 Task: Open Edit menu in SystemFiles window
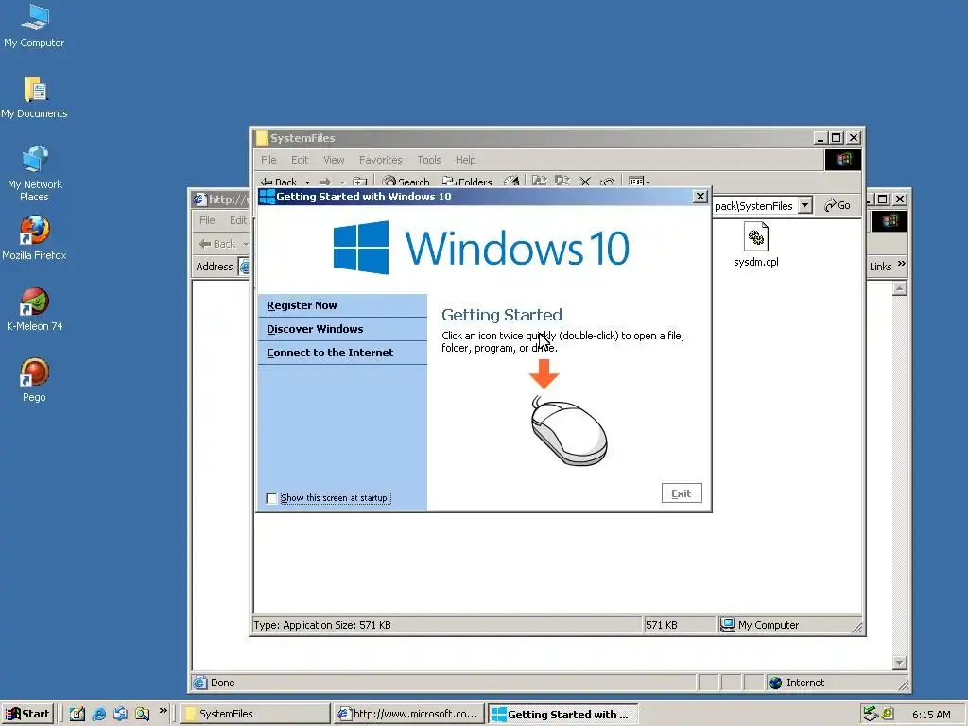300,160
